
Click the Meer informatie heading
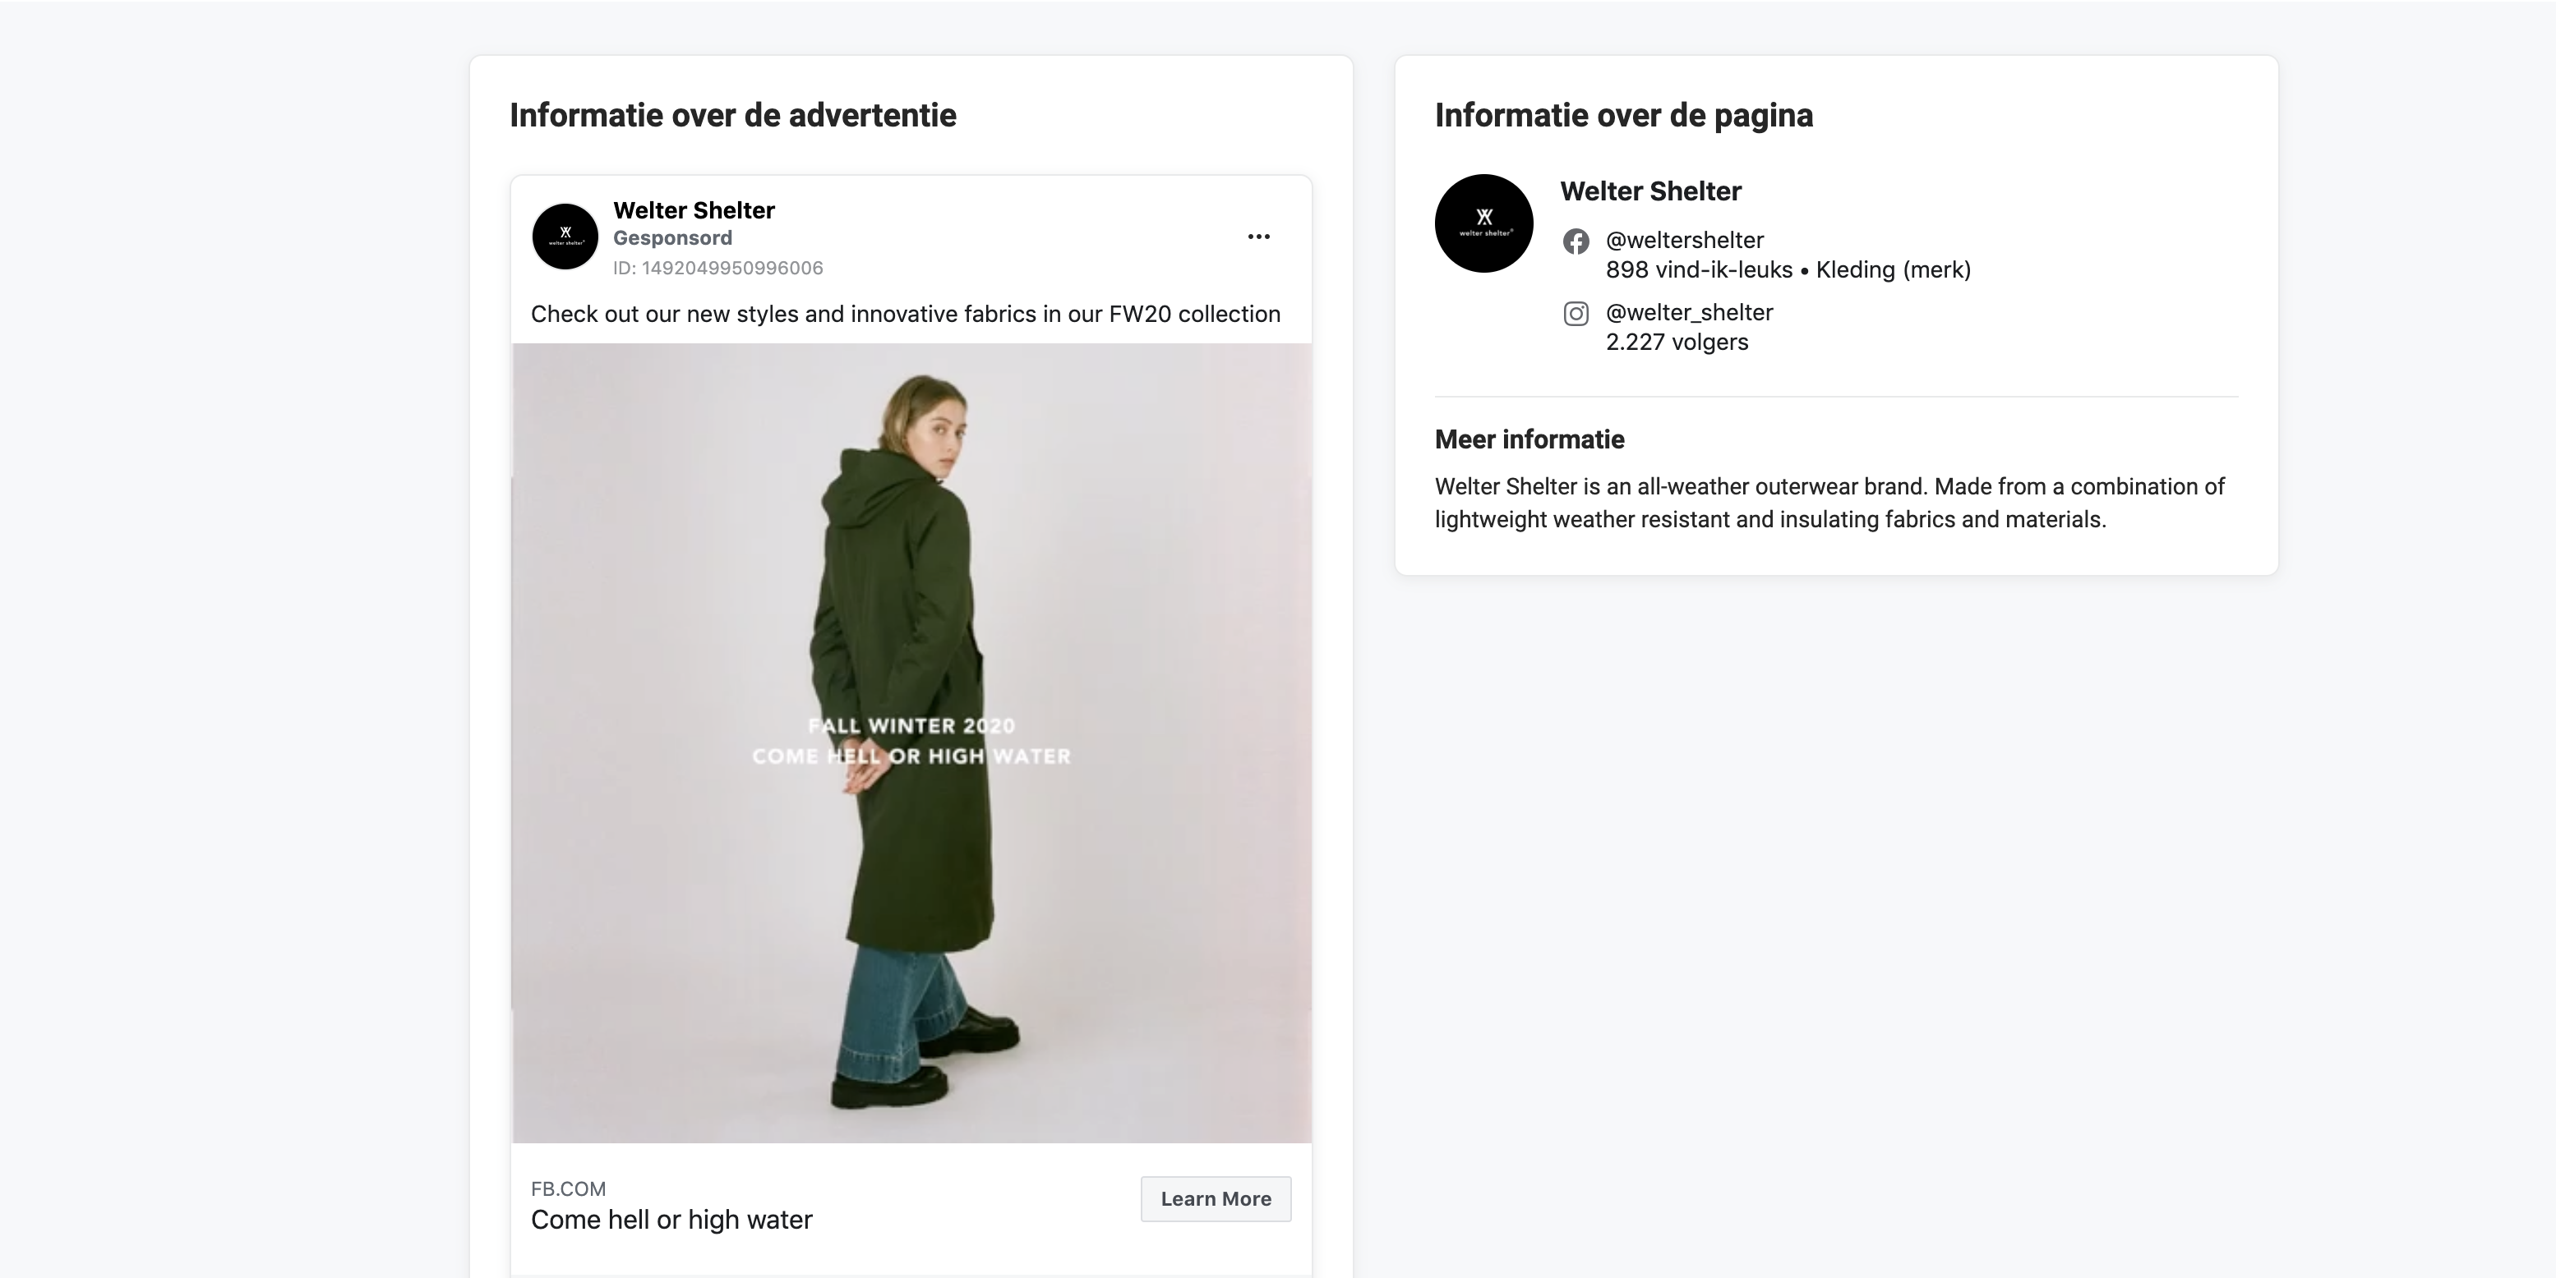pos(1529,439)
